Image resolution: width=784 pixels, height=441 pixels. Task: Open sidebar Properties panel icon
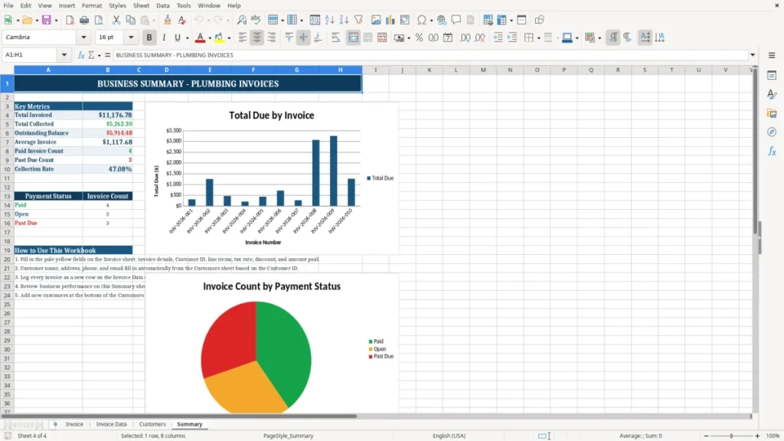pyautogui.click(x=772, y=76)
